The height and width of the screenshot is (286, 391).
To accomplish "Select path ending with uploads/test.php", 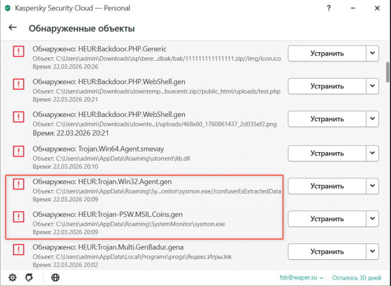I will [156, 91].
